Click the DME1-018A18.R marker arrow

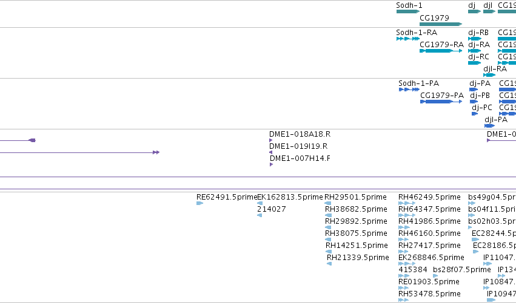coord(271,140)
